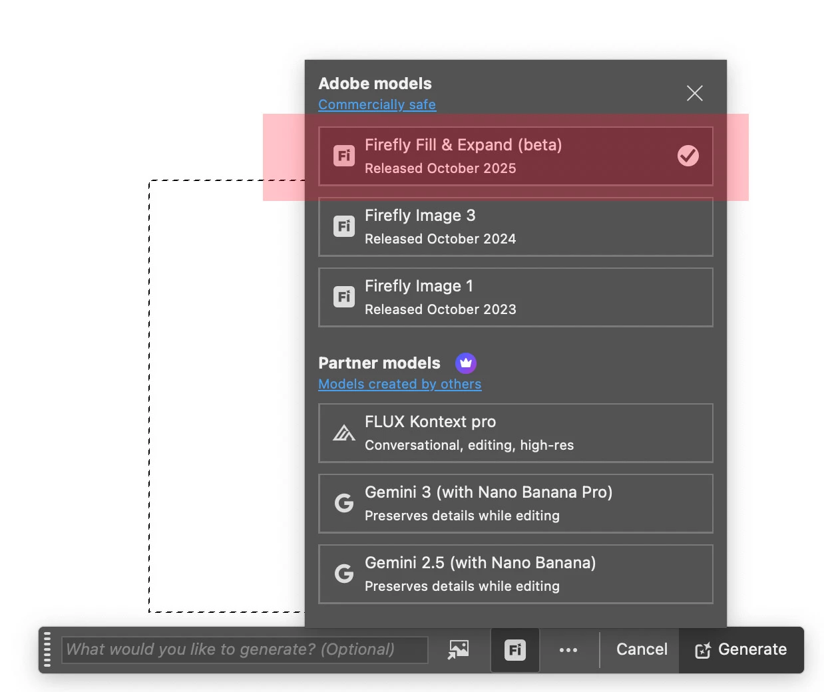Click the Google logo beside Gemini 2.5

(x=344, y=574)
